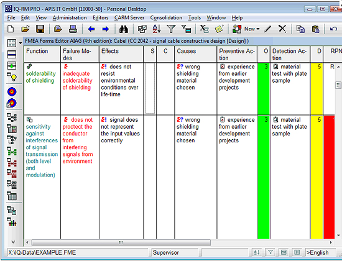Screen dimensions: 342x261
Task: Open the New dropdown in toolbar
Action: pos(252,29)
